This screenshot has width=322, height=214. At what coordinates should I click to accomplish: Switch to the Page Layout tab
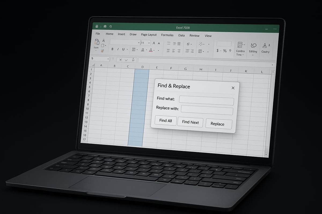pos(149,35)
